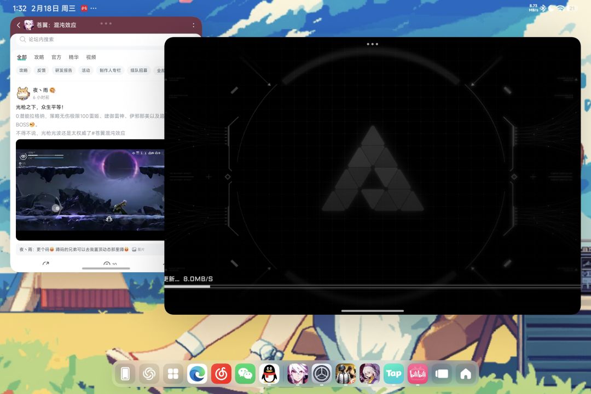Tap the 8.0MB/S update speed text
This screenshot has height=394, width=591.
tap(198, 279)
